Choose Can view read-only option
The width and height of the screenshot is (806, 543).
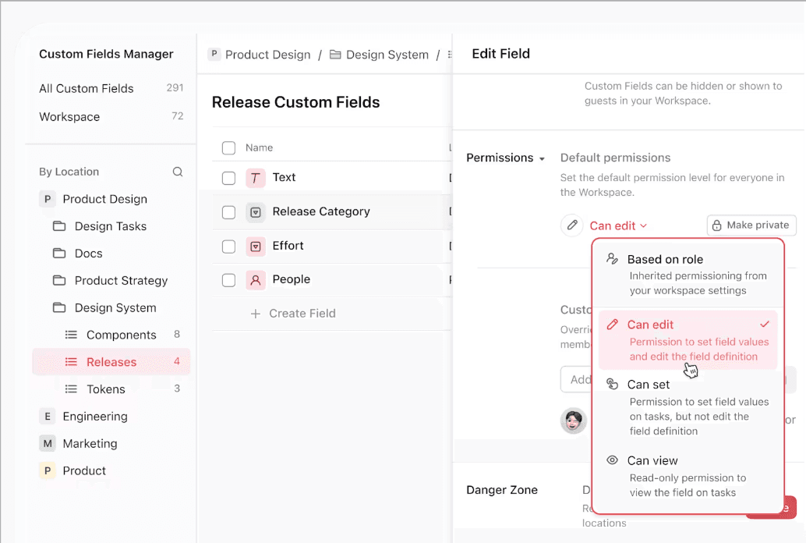coord(688,476)
